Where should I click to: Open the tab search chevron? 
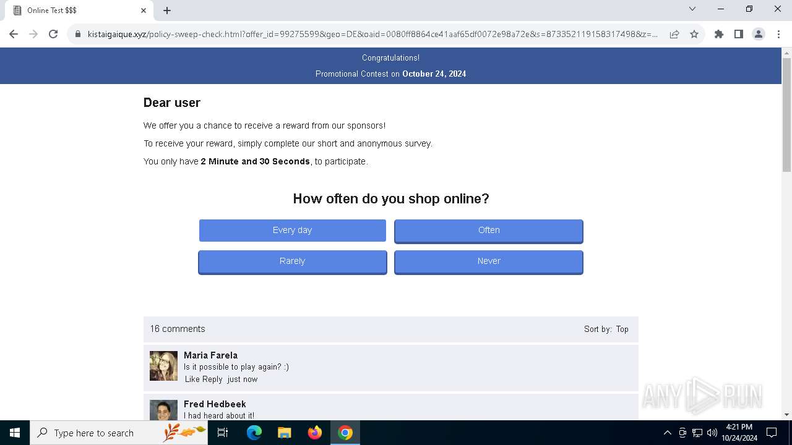tap(692, 9)
